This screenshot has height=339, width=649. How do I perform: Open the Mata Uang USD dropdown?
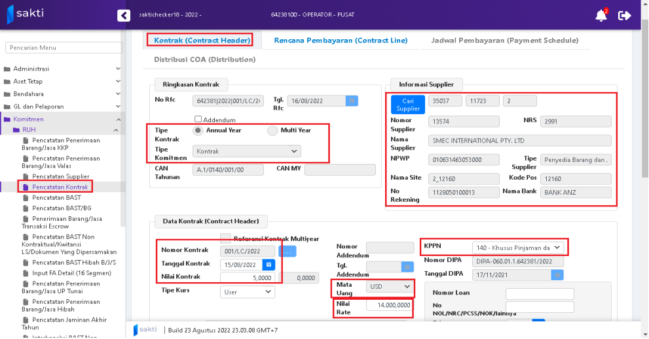[x=389, y=287]
